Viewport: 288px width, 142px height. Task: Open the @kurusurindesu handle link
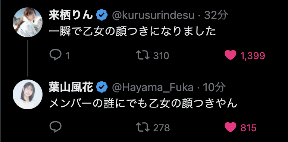pyautogui.click(x=153, y=16)
